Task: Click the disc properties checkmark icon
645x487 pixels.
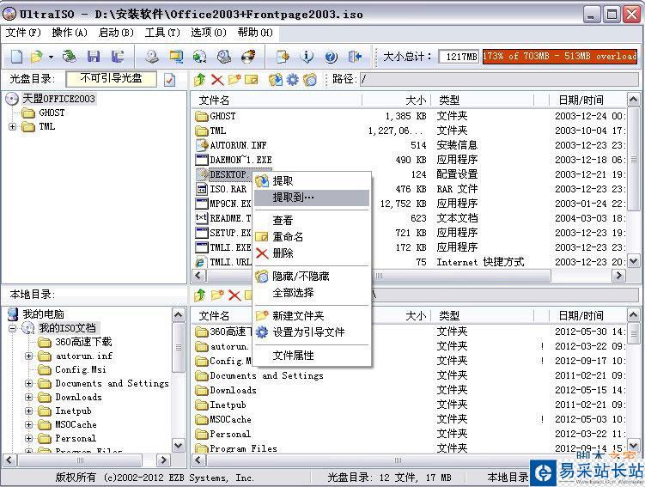Action: tap(169, 79)
